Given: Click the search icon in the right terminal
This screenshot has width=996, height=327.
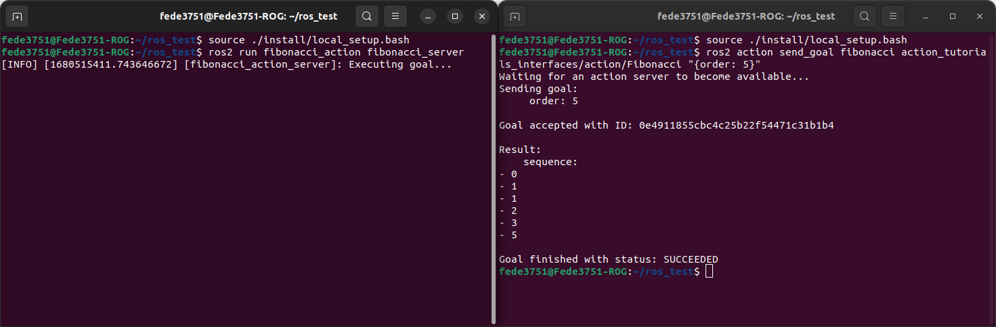Looking at the screenshot, I should point(865,16).
